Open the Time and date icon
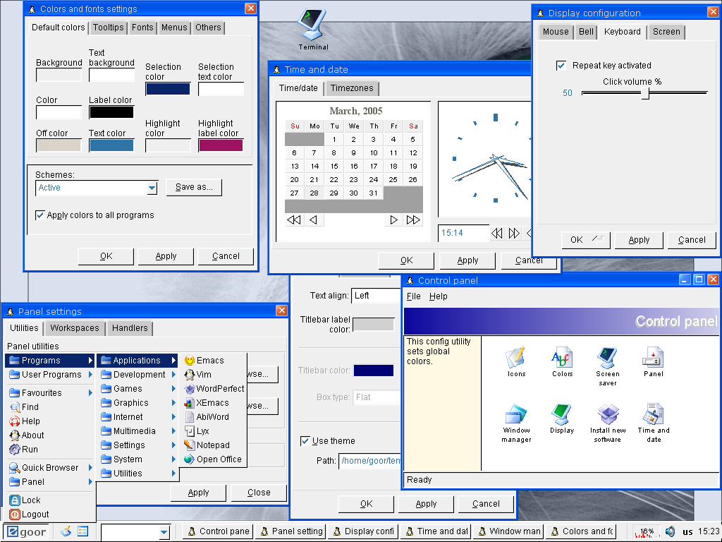The height and width of the screenshot is (542, 722). [x=654, y=414]
